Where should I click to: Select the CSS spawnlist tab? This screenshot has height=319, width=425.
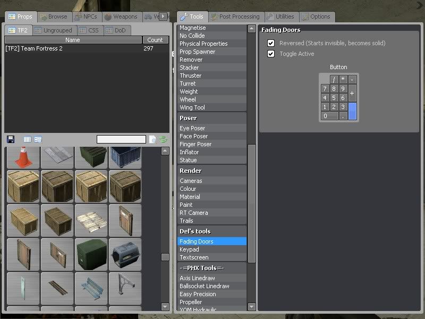[x=90, y=30]
